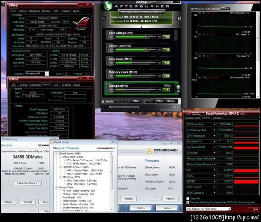Viewport: 261px width, 222px height.
Task: Uncheck Continue refreshing GPU-Z in background
Action: (x=188, y=202)
